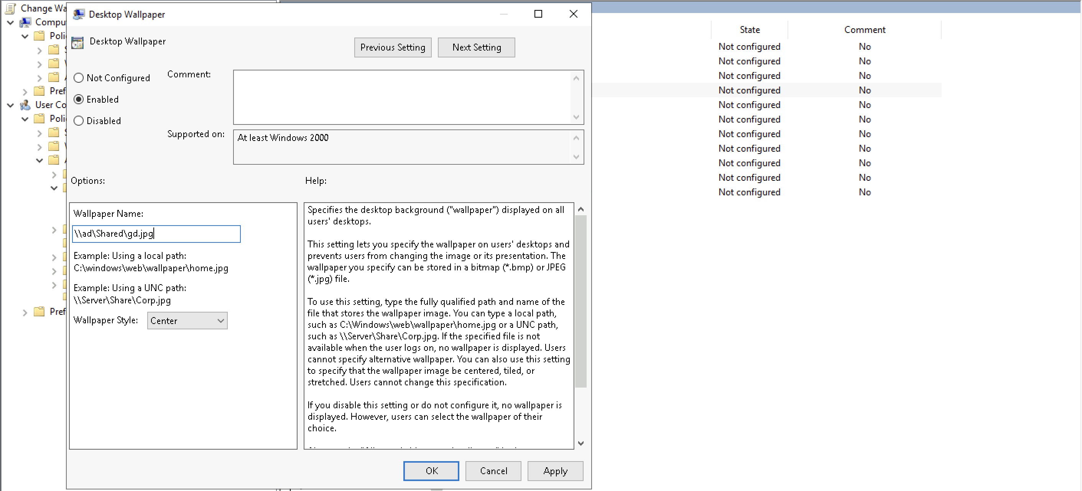Select the Disabled radio button

pos(79,121)
